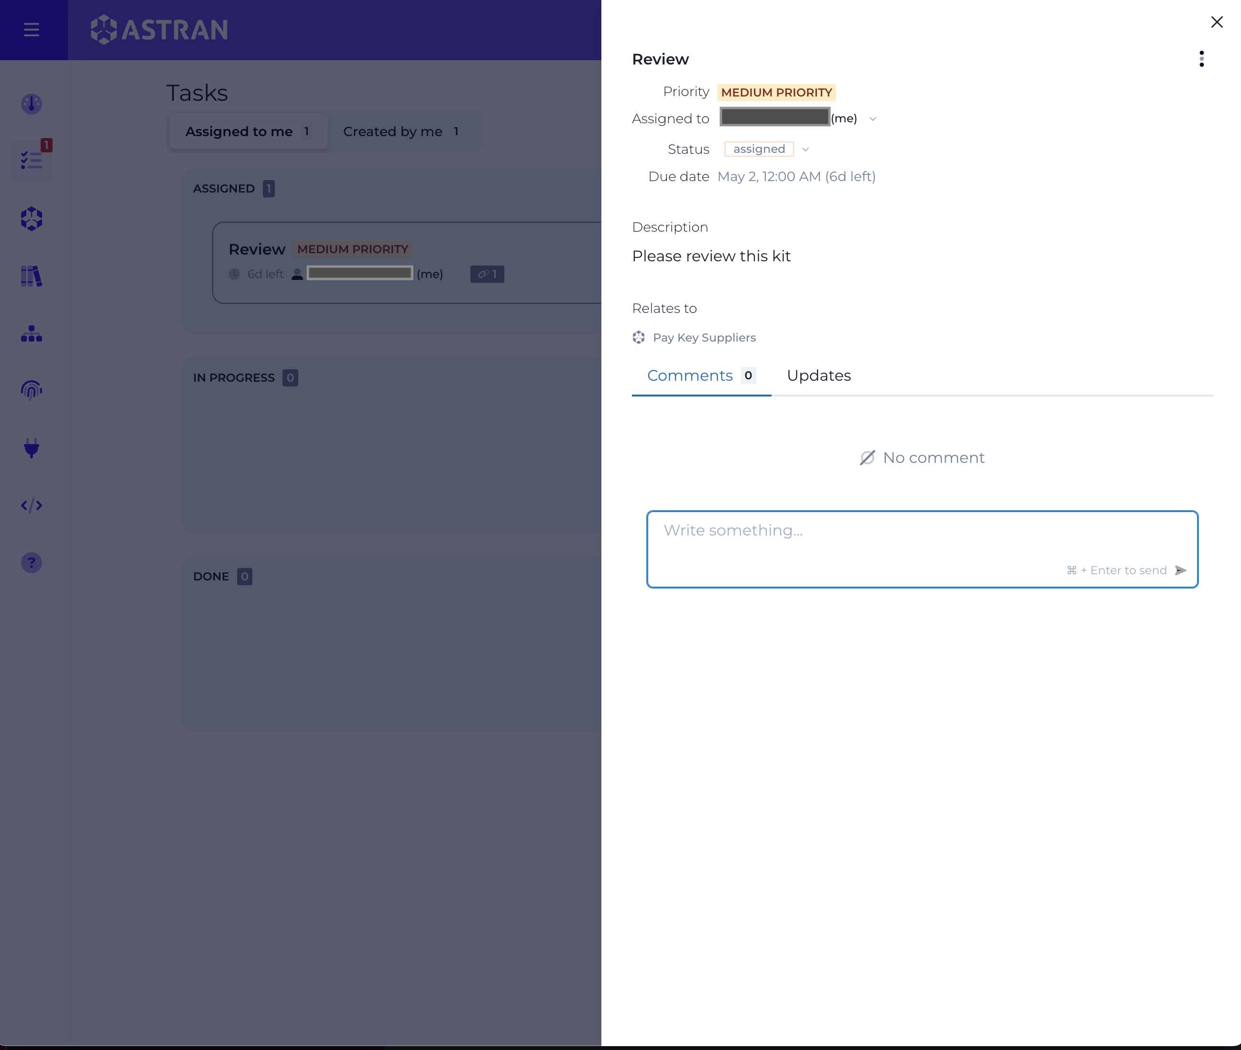
Task: Open the code developer sidebar icon
Action: click(32, 505)
